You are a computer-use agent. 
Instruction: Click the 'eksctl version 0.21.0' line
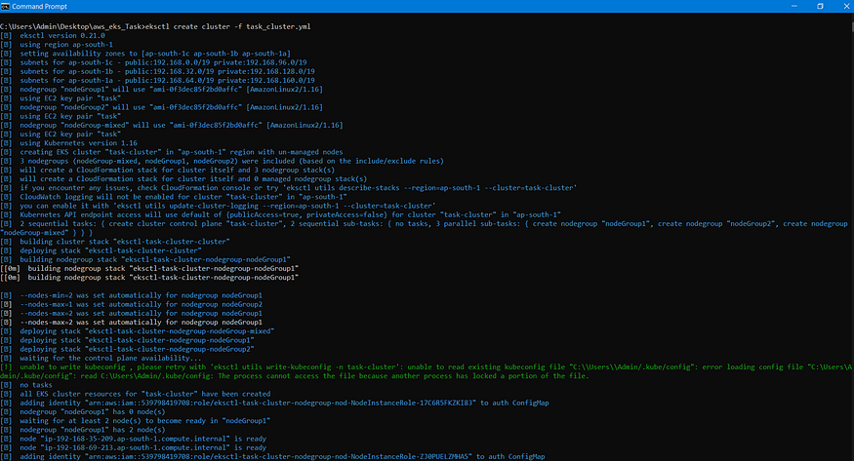(x=62, y=35)
